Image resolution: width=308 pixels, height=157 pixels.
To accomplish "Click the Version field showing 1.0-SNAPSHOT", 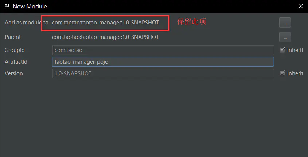I will point(163,73).
